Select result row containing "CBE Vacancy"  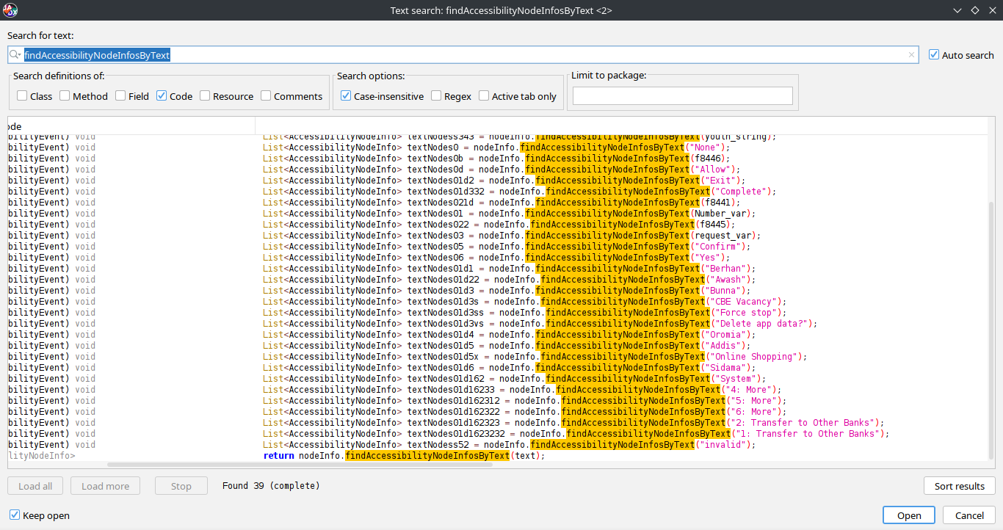[498, 301]
